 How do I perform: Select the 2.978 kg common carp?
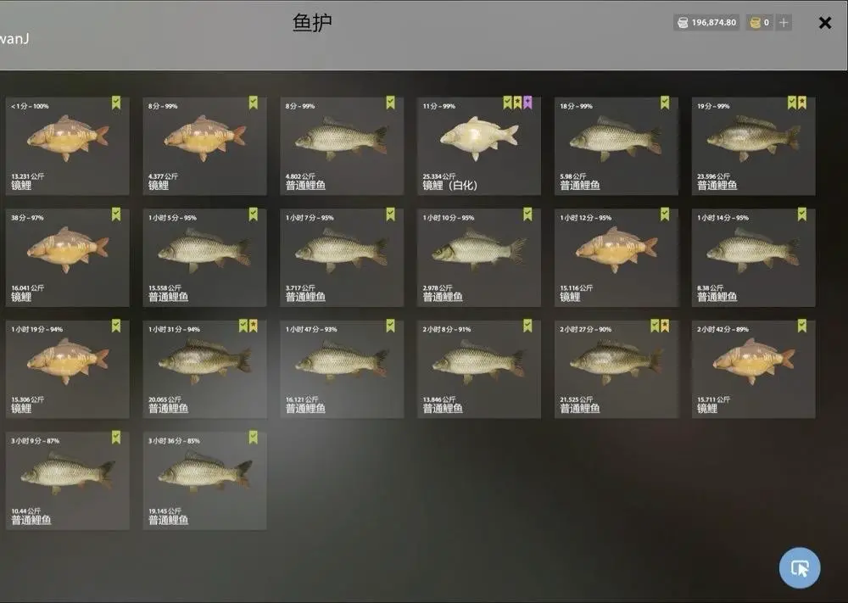[x=478, y=258]
